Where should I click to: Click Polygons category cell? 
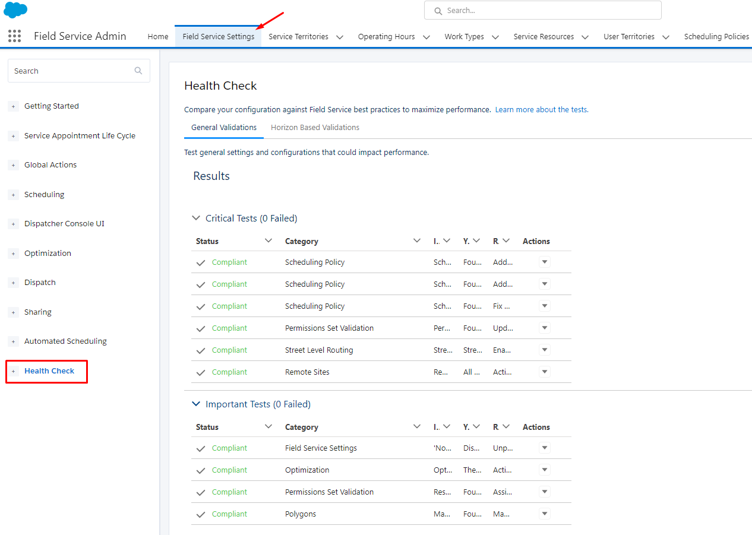301,514
